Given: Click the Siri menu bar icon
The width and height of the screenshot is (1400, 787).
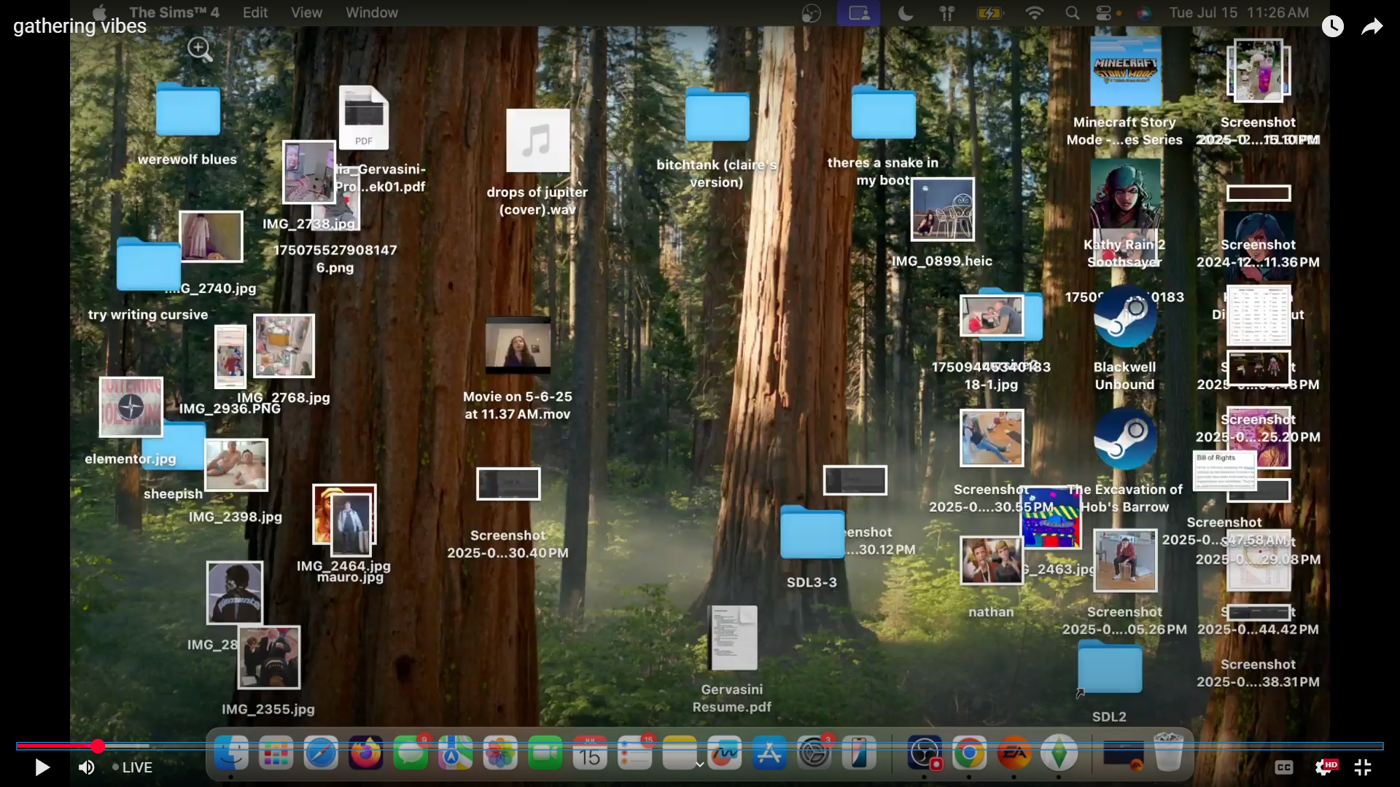Looking at the screenshot, I should 1143,13.
